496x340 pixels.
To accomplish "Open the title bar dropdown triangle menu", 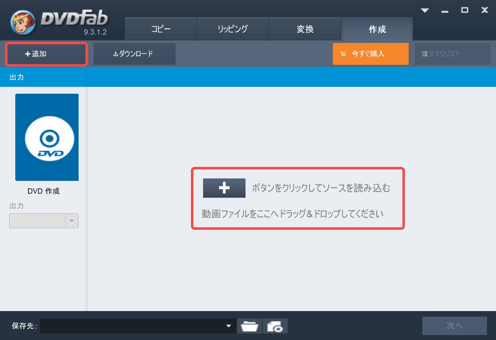I will pyautogui.click(x=425, y=11).
